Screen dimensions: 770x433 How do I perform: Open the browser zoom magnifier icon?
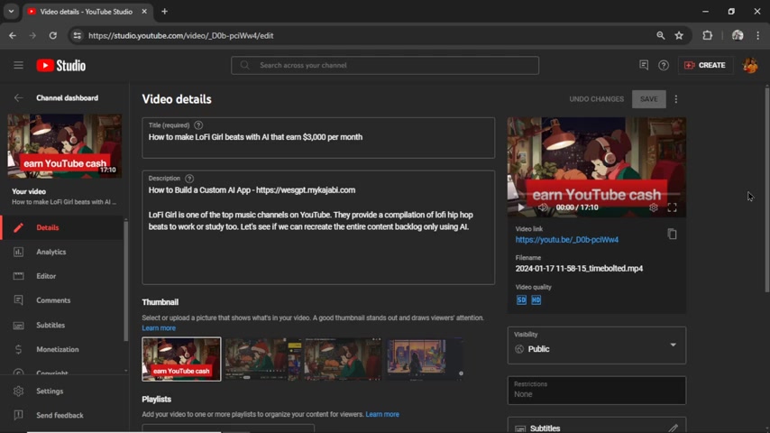(661, 35)
